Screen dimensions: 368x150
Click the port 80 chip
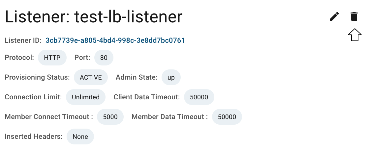[x=104, y=58]
